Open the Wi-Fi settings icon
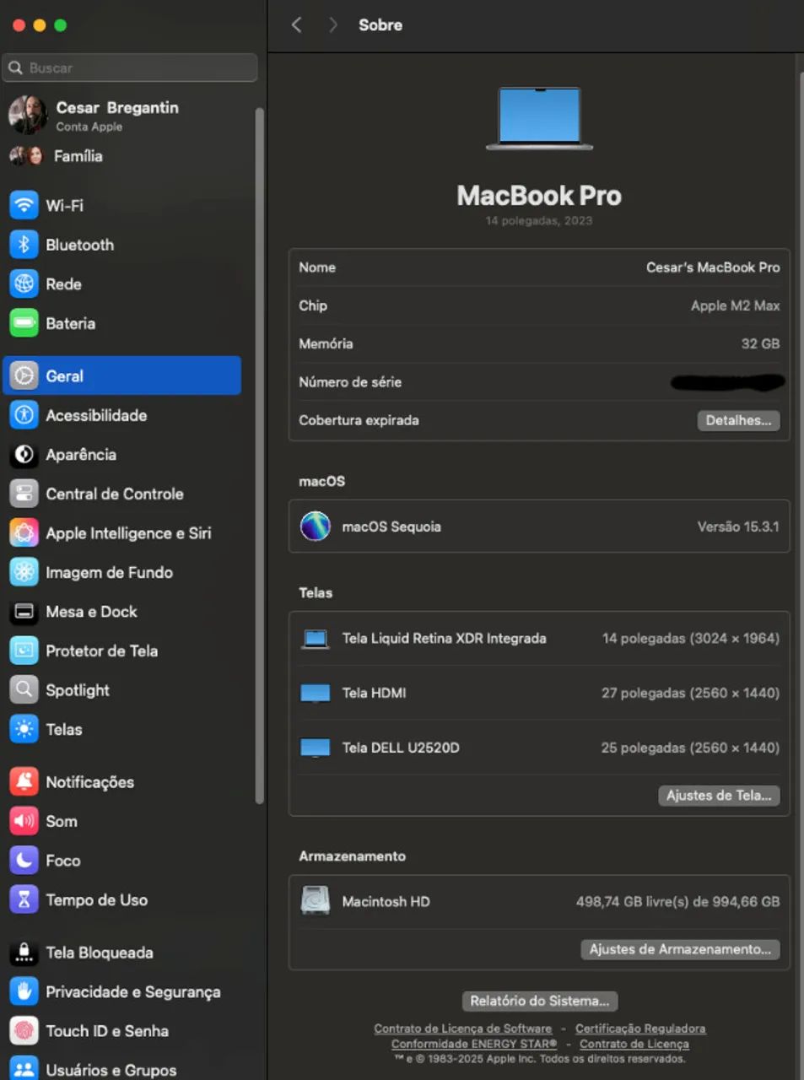The height and width of the screenshot is (1080, 804). tap(24, 205)
